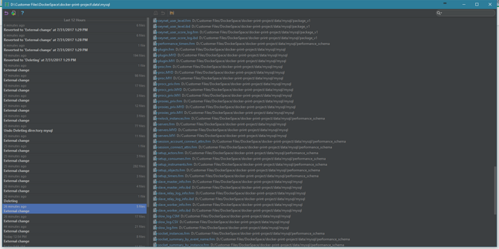
Task: Click oeynet_user_score_log.ibd file entry
Action: (x=178, y=38)
